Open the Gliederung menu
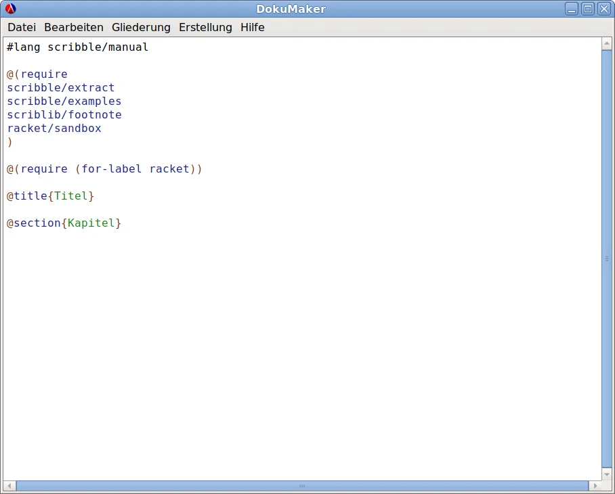 (141, 28)
